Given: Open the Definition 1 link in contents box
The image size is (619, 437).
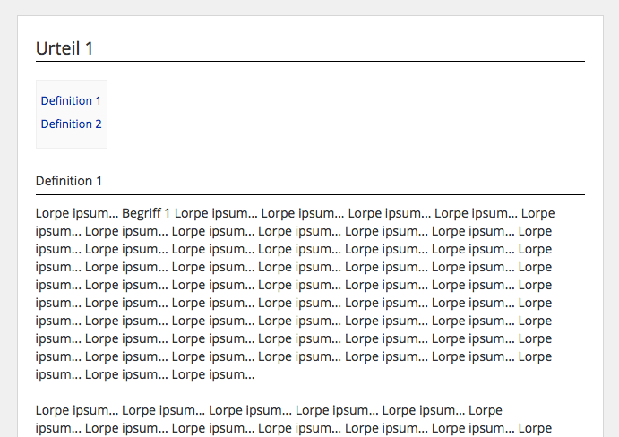Looking at the screenshot, I should point(71,101).
